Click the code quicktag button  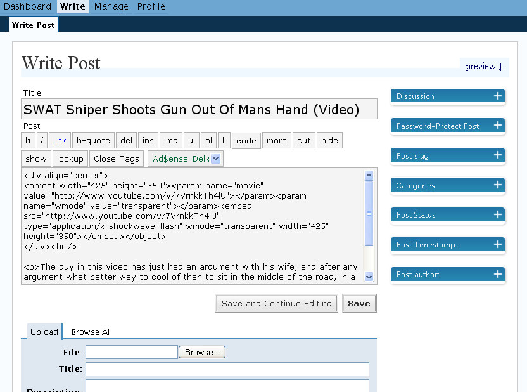[246, 141]
